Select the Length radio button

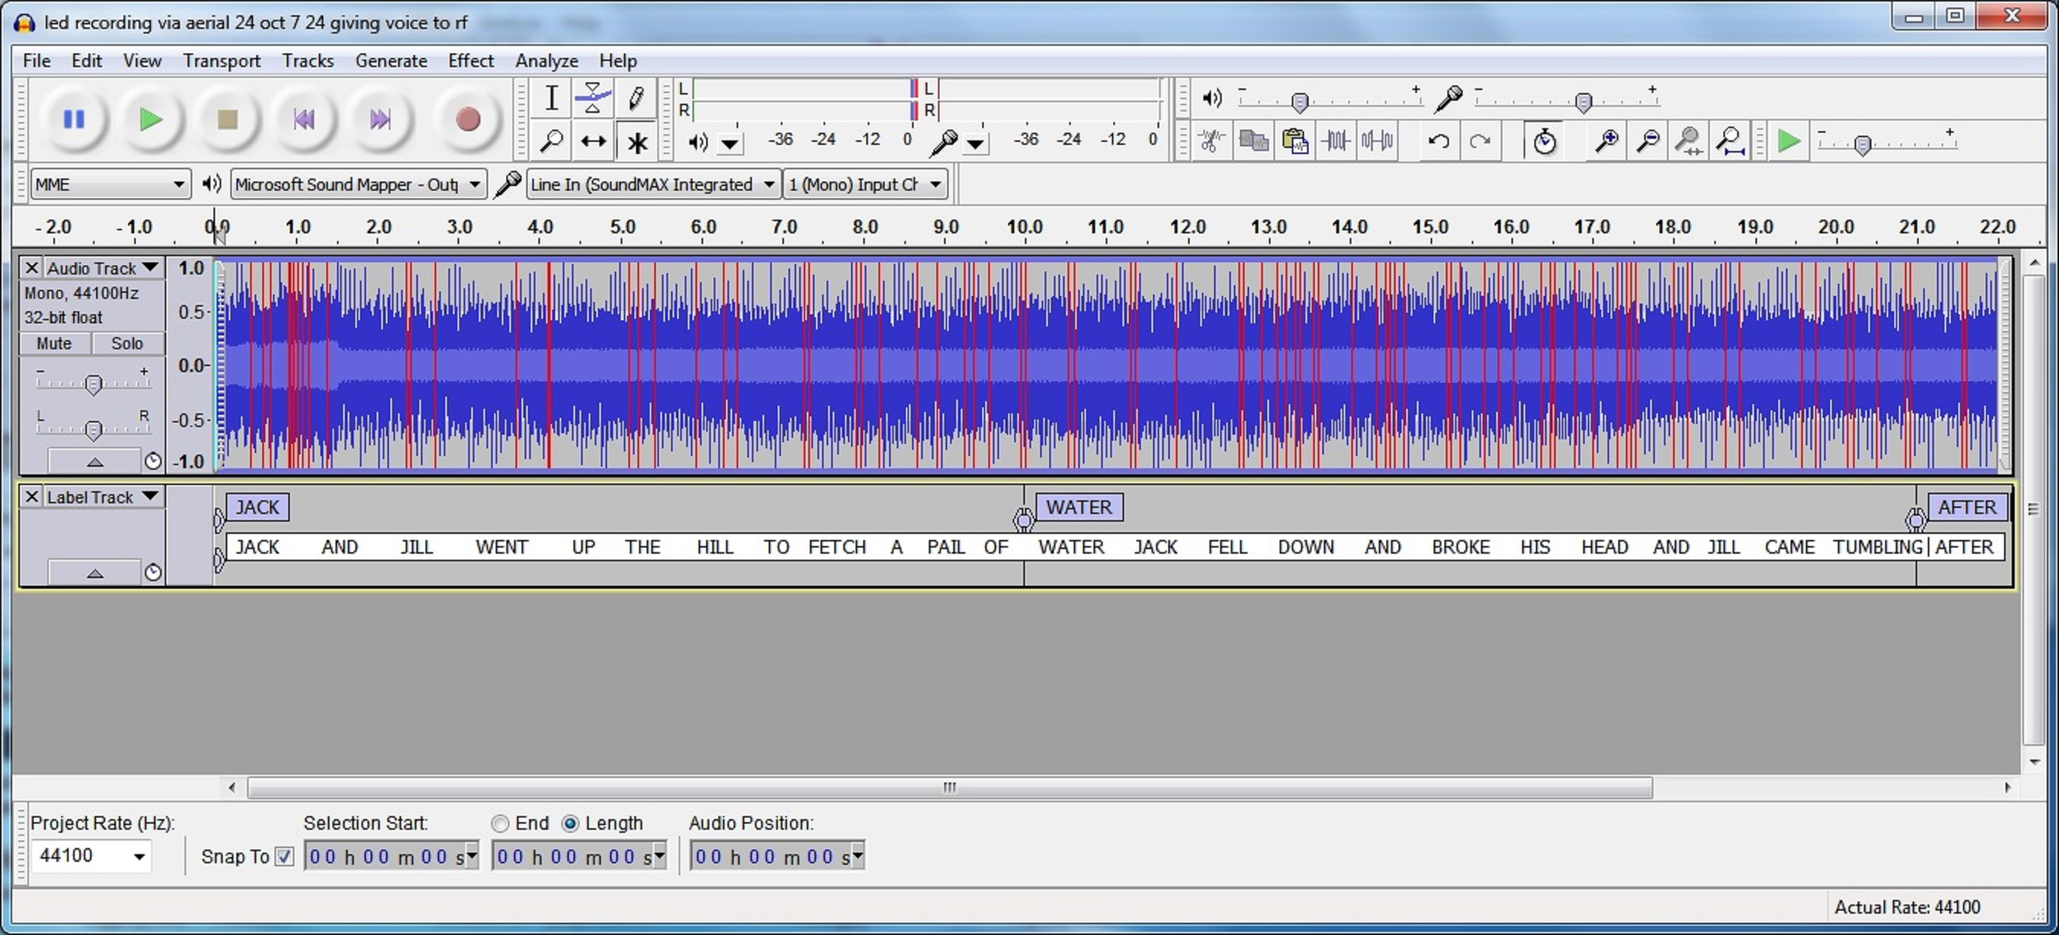click(x=570, y=823)
